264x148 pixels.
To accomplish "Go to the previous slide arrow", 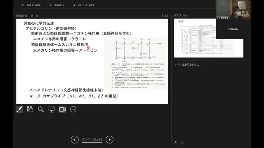I will pyautogui.click(x=75, y=139).
